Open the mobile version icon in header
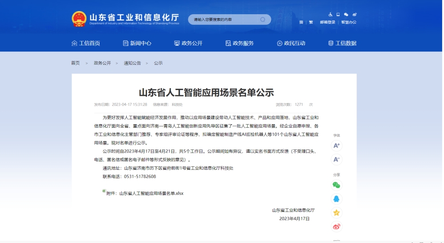The width and height of the screenshot is (444, 243). coord(338,15)
